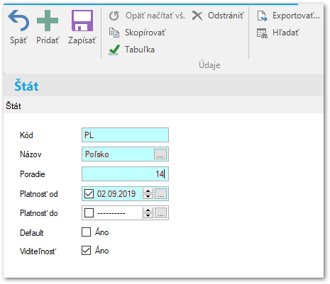Open the Názov field ellipsis button
The width and height of the screenshot is (330, 284).
(160, 154)
